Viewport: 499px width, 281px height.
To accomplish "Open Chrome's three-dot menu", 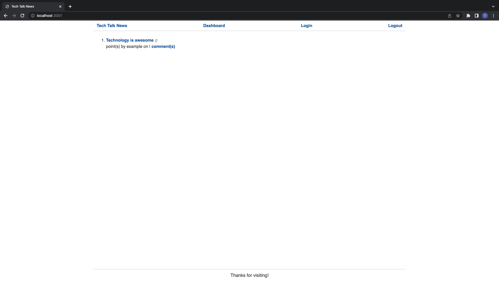I will click(x=493, y=16).
